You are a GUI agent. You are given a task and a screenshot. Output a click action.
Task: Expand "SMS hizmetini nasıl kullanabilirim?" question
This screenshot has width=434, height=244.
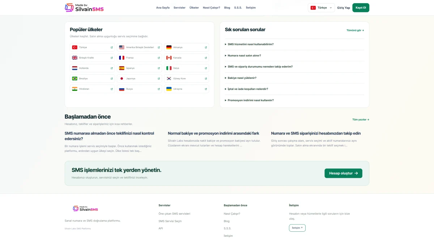click(294, 44)
